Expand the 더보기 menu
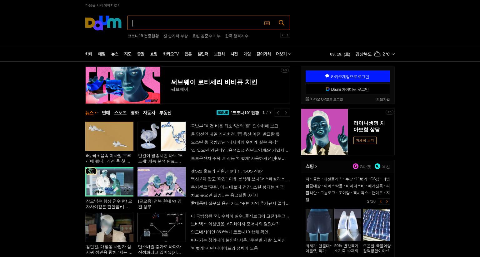The height and width of the screenshot is (257, 480). point(283,54)
